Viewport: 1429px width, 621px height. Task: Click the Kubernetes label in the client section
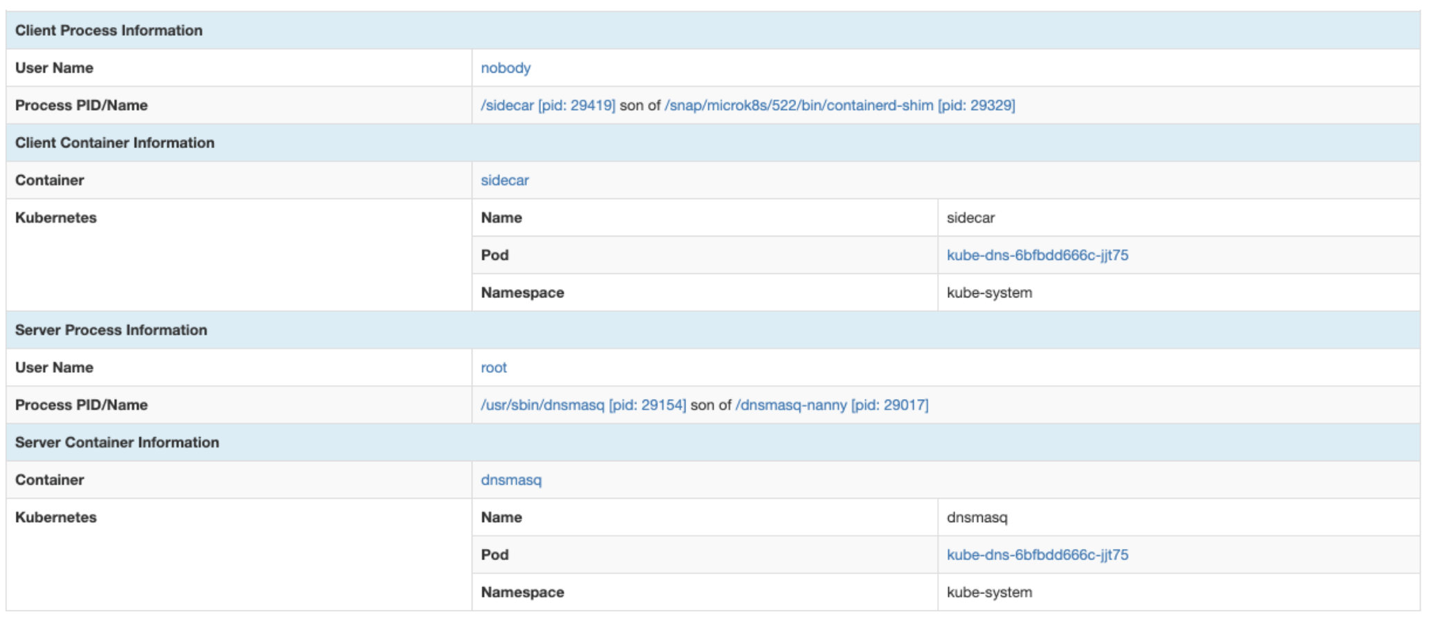(x=56, y=218)
